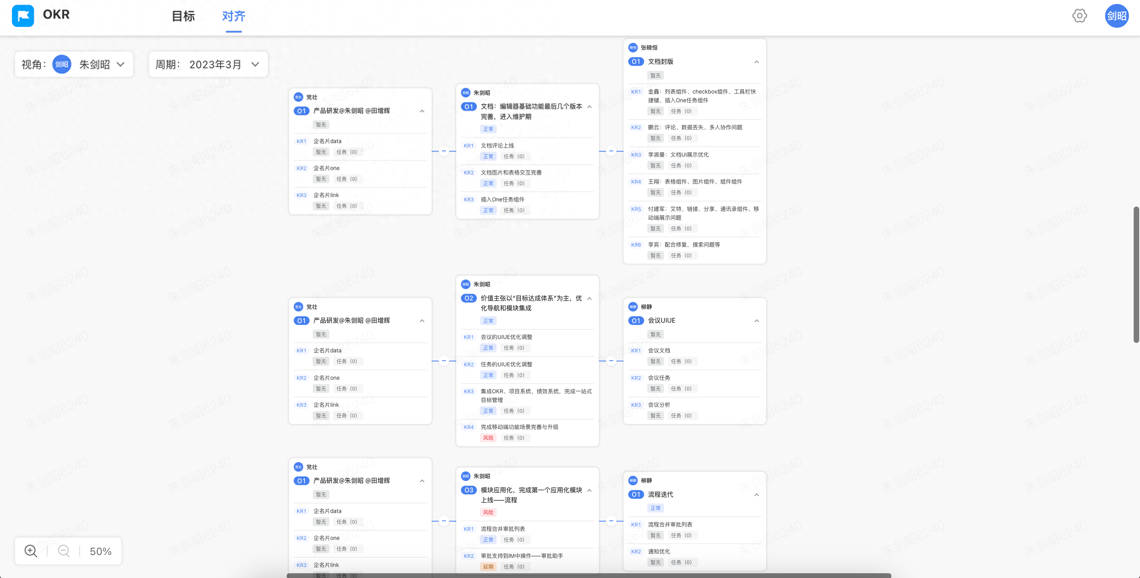Switch to the 目标 tab
Screen dimensions: 1140x578
pyautogui.click(x=183, y=16)
